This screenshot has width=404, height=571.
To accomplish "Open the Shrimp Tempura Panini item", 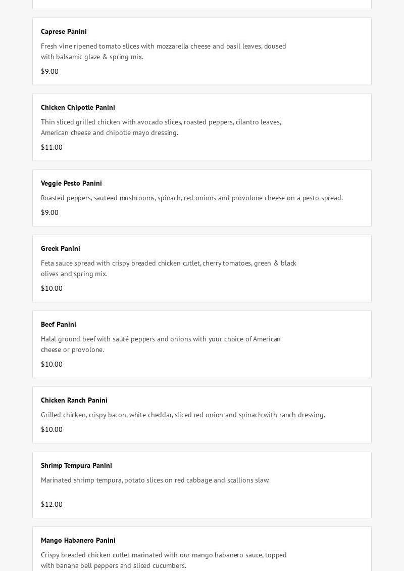I will coord(76,465).
